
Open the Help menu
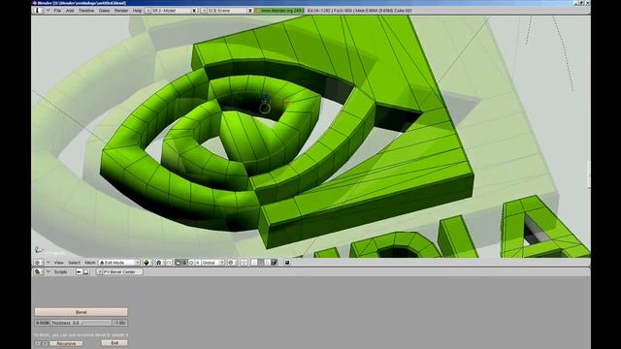137,11
